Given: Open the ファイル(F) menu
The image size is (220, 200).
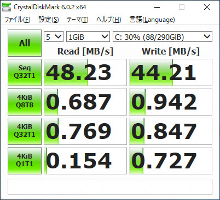Looking at the screenshot, I should 17,20.
